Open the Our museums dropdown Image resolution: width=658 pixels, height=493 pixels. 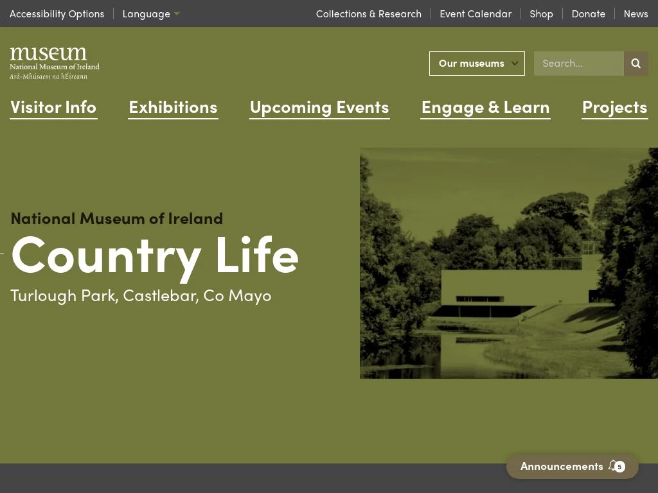477,64
